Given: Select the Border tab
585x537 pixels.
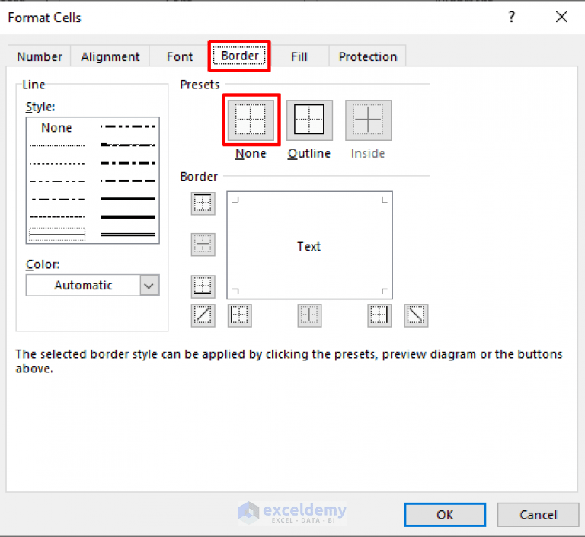Looking at the screenshot, I should (x=239, y=56).
